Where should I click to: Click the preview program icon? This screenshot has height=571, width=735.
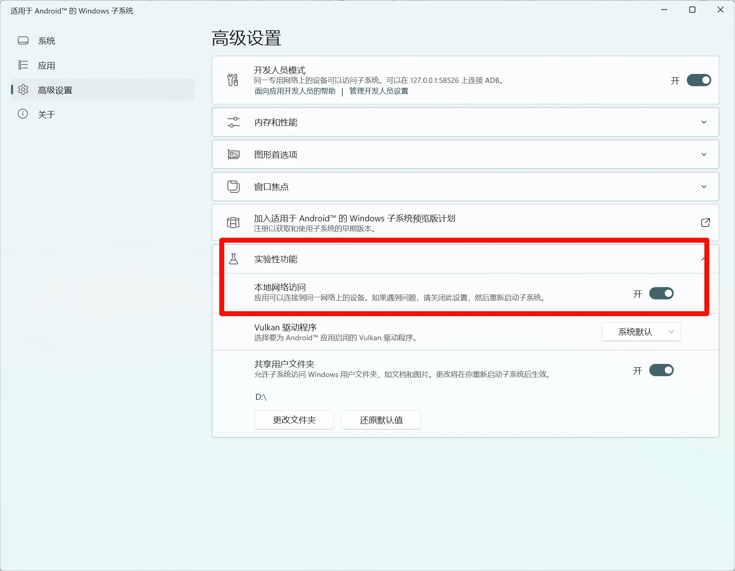pos(233,223)
